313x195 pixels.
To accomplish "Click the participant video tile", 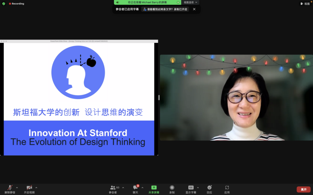I will pyautogui.click(x=236, y=98).
